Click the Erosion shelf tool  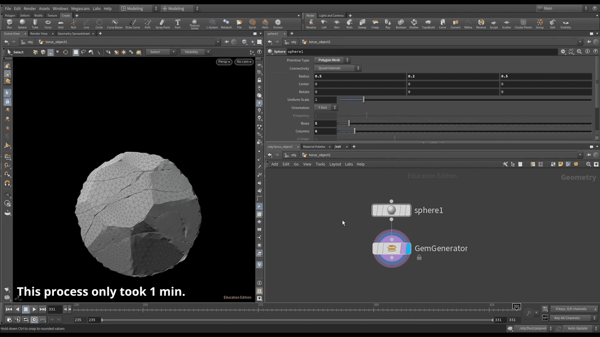click(278, 24)
